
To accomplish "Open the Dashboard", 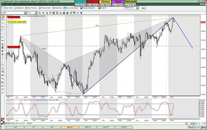I will (19, 8).
